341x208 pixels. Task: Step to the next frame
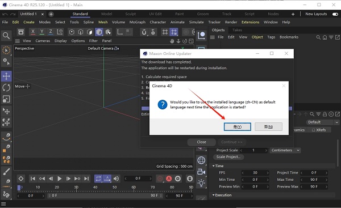click(x=68, y=179)
